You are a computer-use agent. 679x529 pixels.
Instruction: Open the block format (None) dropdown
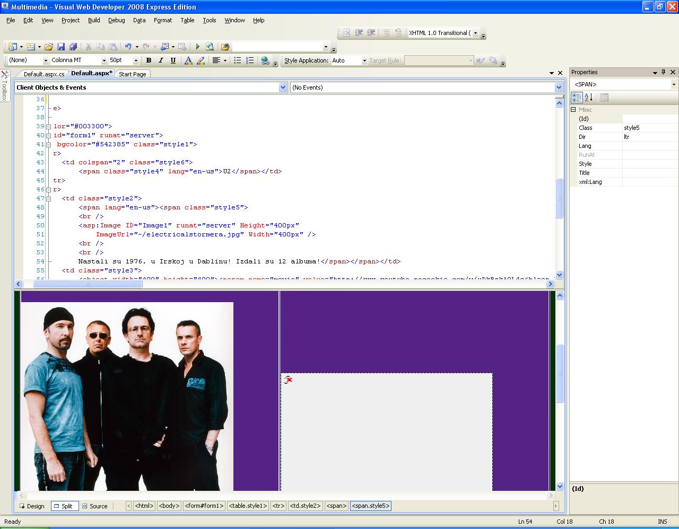[x=46, y=60]
